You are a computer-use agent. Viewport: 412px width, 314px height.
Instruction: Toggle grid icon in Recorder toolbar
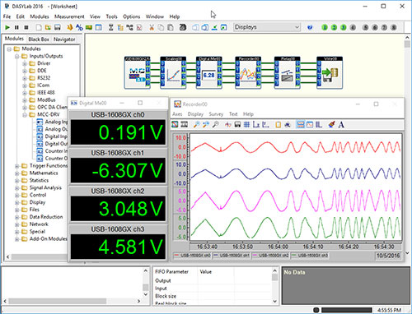point(246,125)
